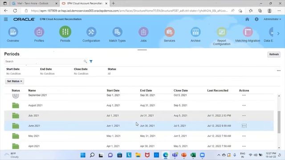Open Excel from the taskbar

pos(193,155)
